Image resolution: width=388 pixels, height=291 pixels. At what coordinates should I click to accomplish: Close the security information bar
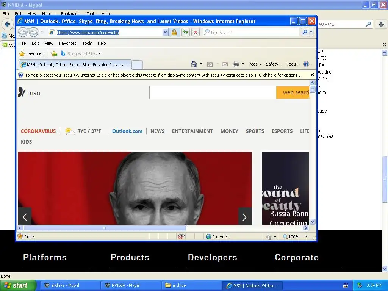(x=312, y=75)
